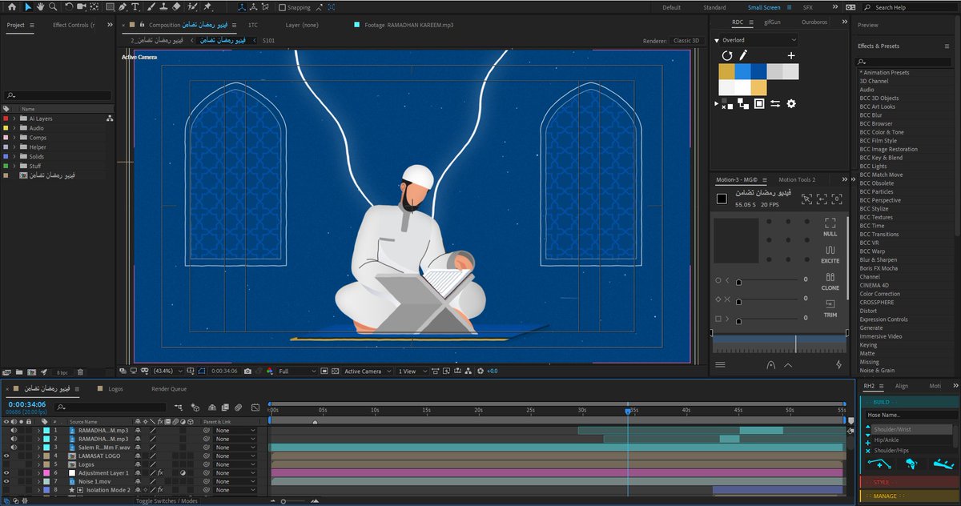The width and height of the screenshot is (961, 506).
Task: Toggle visibility of LAMASAT LOGO layer
Action: click(x=7, y=456)
